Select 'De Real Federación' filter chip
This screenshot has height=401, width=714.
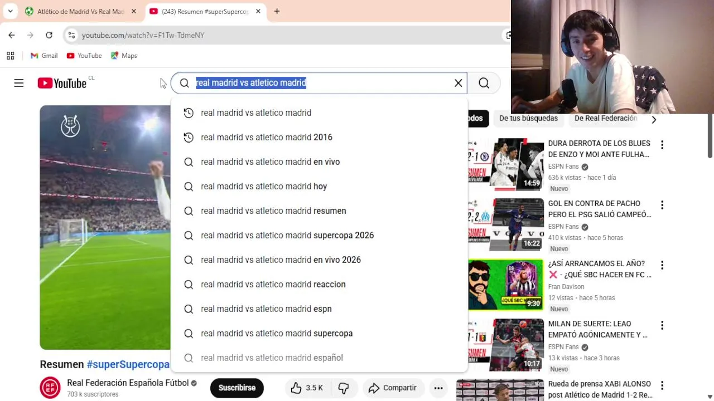point(605,118)
